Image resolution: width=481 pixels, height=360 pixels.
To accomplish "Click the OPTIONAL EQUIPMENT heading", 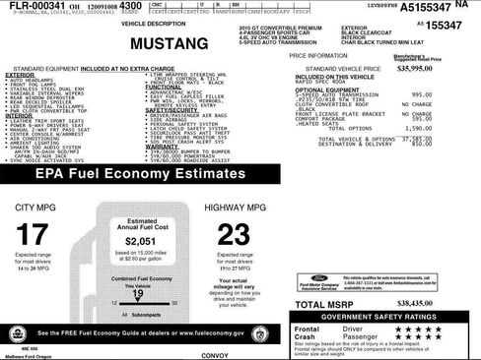I will point(327,90).
